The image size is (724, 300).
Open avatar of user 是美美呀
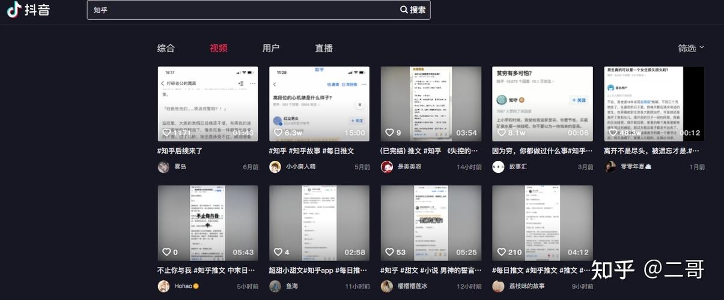coord(387,167)
